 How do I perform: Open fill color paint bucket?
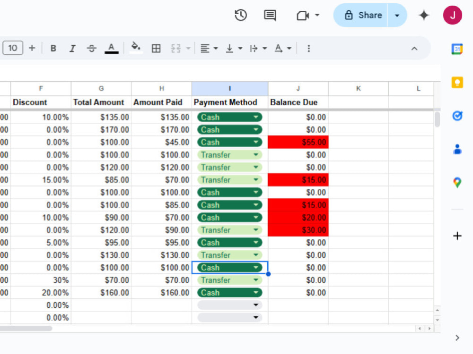(x=136, y=48)
